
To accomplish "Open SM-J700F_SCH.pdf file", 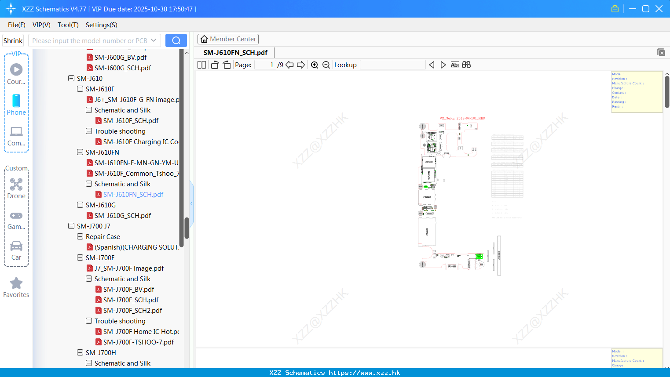I will point(131,300).
